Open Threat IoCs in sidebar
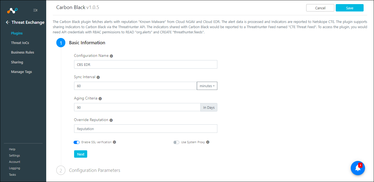Viewport: 374px width, 182px height. (20, 43)
